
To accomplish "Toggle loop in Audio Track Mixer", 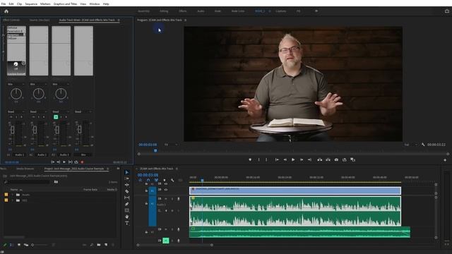I will point(76,162).
